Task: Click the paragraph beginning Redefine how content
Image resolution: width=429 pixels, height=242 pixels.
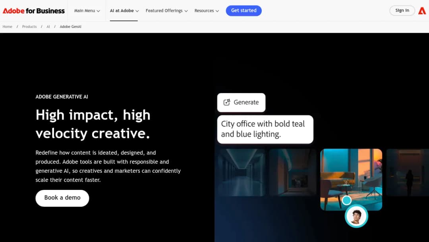Action: (x=108, y=166)
